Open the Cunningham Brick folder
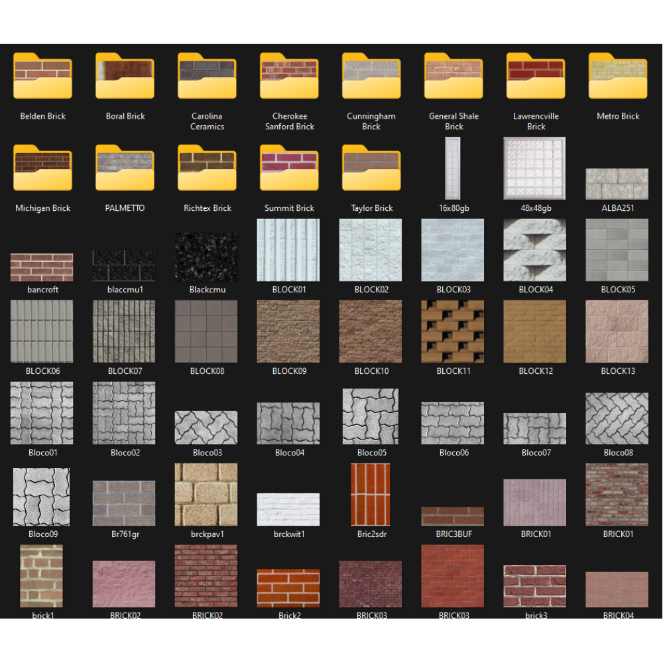663x663 pixels. click(x=371, y=76)
